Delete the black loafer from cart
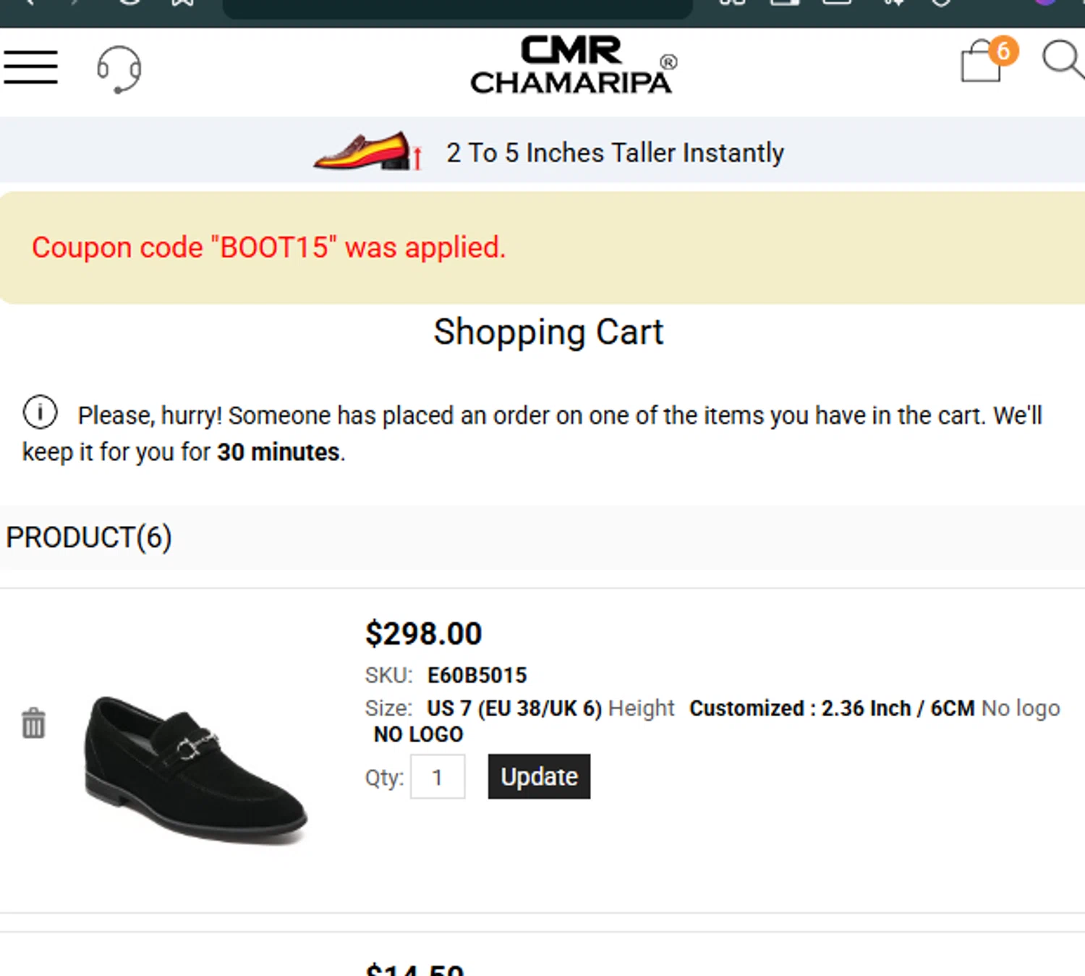 [x=33, y=723]
